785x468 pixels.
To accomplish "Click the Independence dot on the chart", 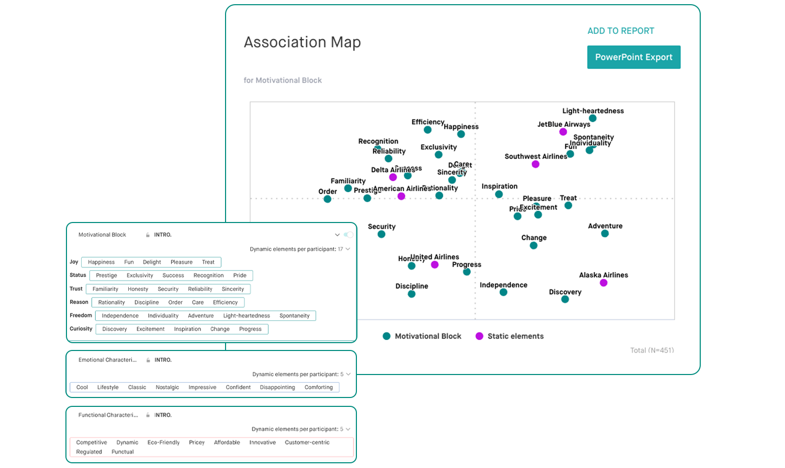I will (503, 292).
